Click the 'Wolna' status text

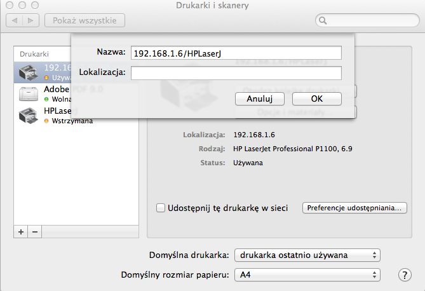tap(62, 99)
